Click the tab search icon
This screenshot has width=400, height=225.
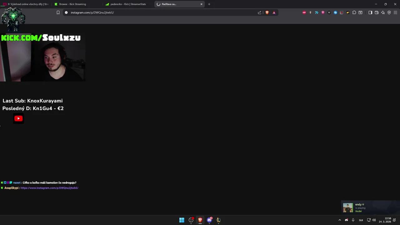click(360, 12)
